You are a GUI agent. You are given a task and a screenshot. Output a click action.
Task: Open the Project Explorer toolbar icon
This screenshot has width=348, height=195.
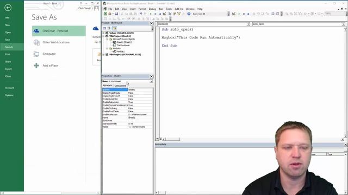point(170,14)
